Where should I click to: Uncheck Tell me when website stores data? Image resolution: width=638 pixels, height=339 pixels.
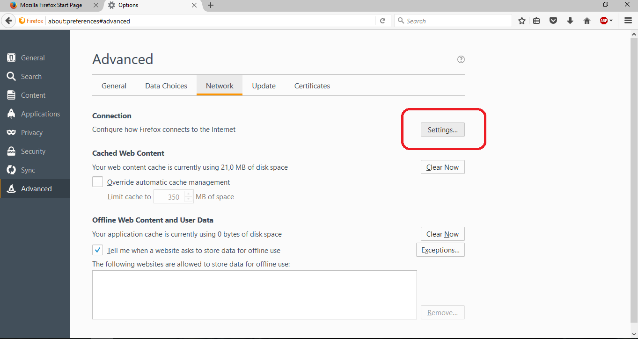tap(98, 250)
